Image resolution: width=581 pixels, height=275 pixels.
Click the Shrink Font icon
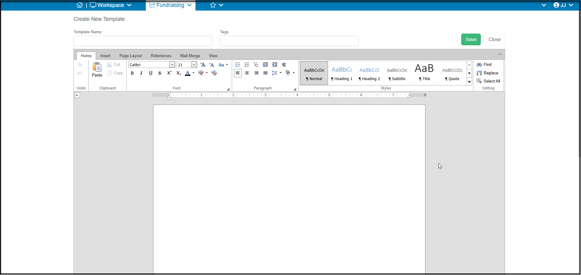[x=212, y=65]
